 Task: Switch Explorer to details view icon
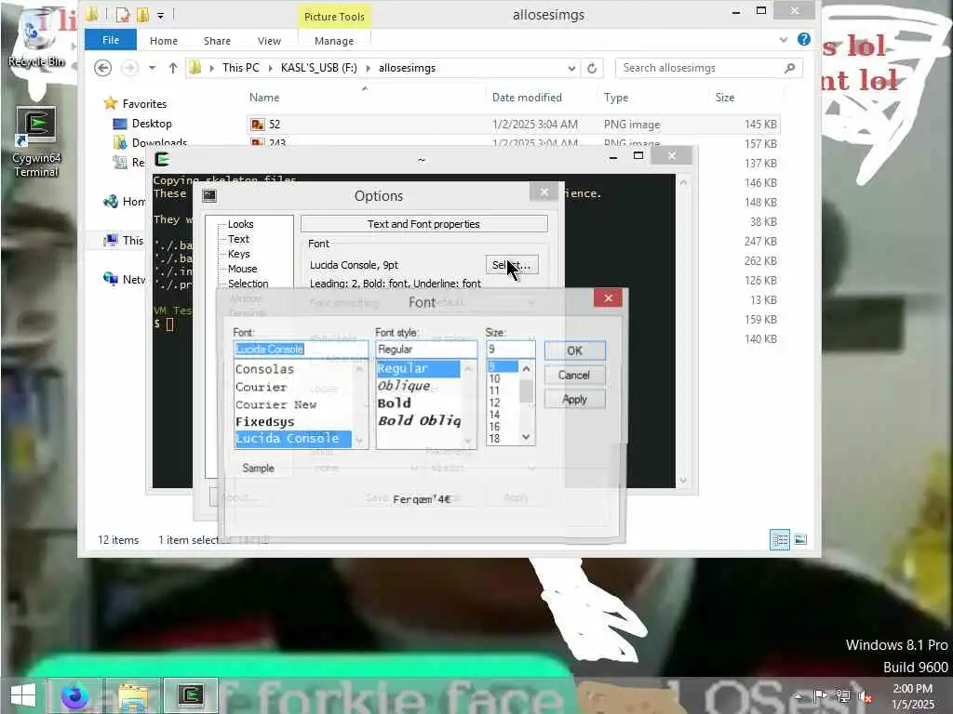click(x=780, y=539)
